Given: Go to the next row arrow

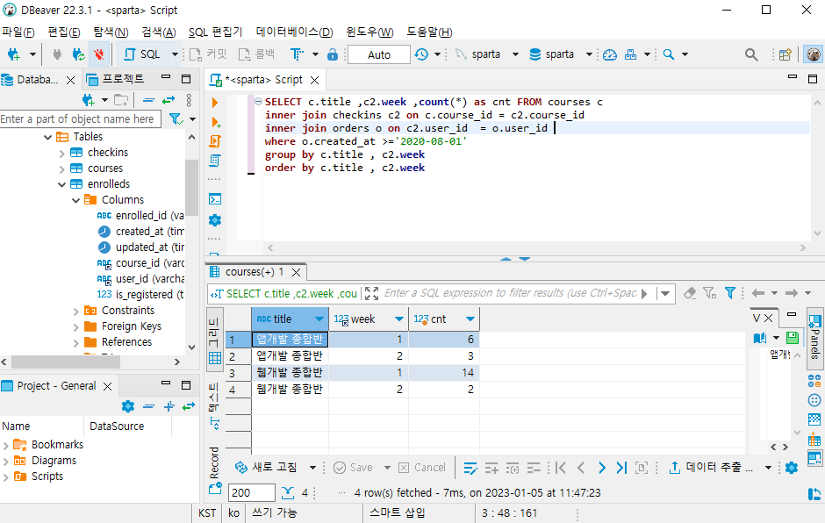Looking at the screenshot, I should (601, 467).
